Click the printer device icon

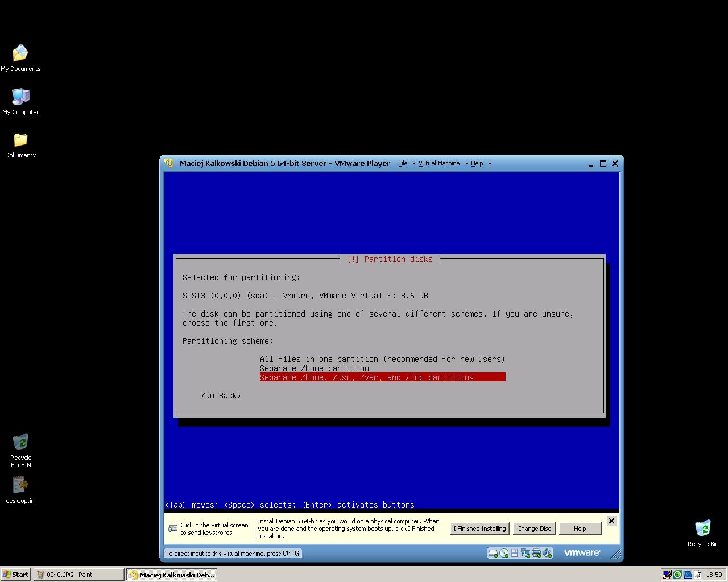pyautogui.click(x=536, y=553)
